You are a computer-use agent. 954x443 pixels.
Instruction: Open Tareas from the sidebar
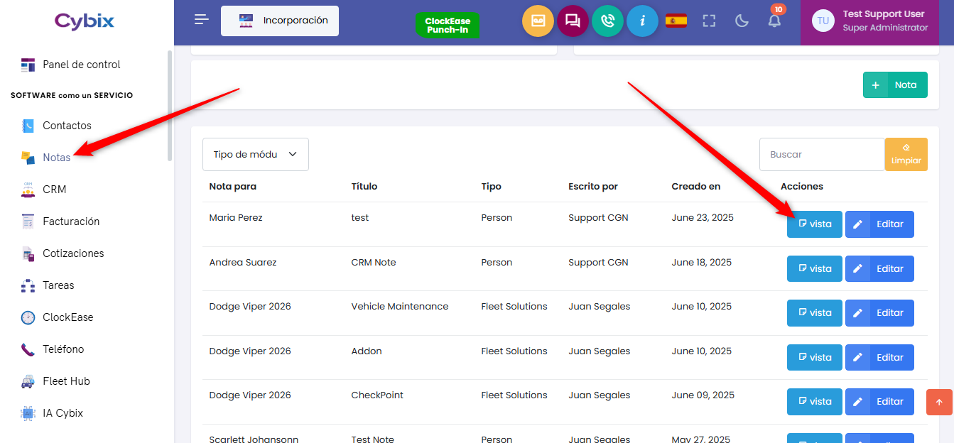[x=48, y=285]
